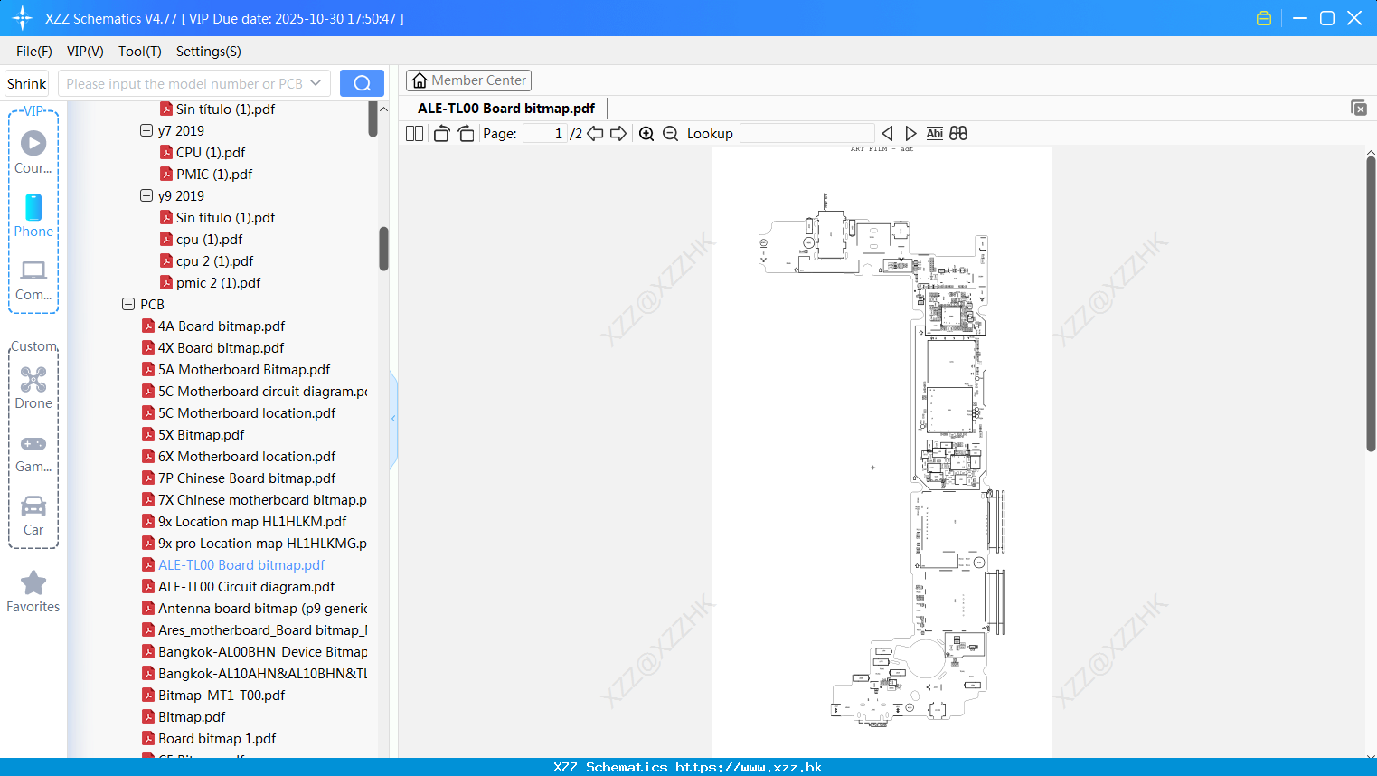Open the XZZ website link in status bar
1377x776 pixels.
tap(749, 767)
